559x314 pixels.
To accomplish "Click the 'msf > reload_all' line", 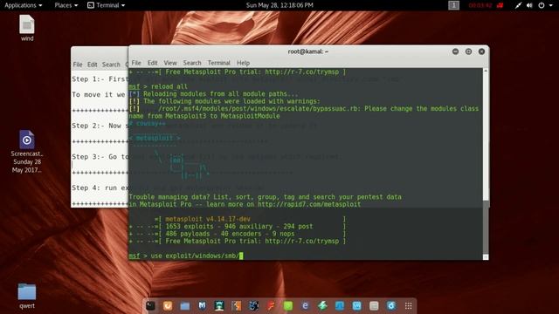I will (158, 86).
